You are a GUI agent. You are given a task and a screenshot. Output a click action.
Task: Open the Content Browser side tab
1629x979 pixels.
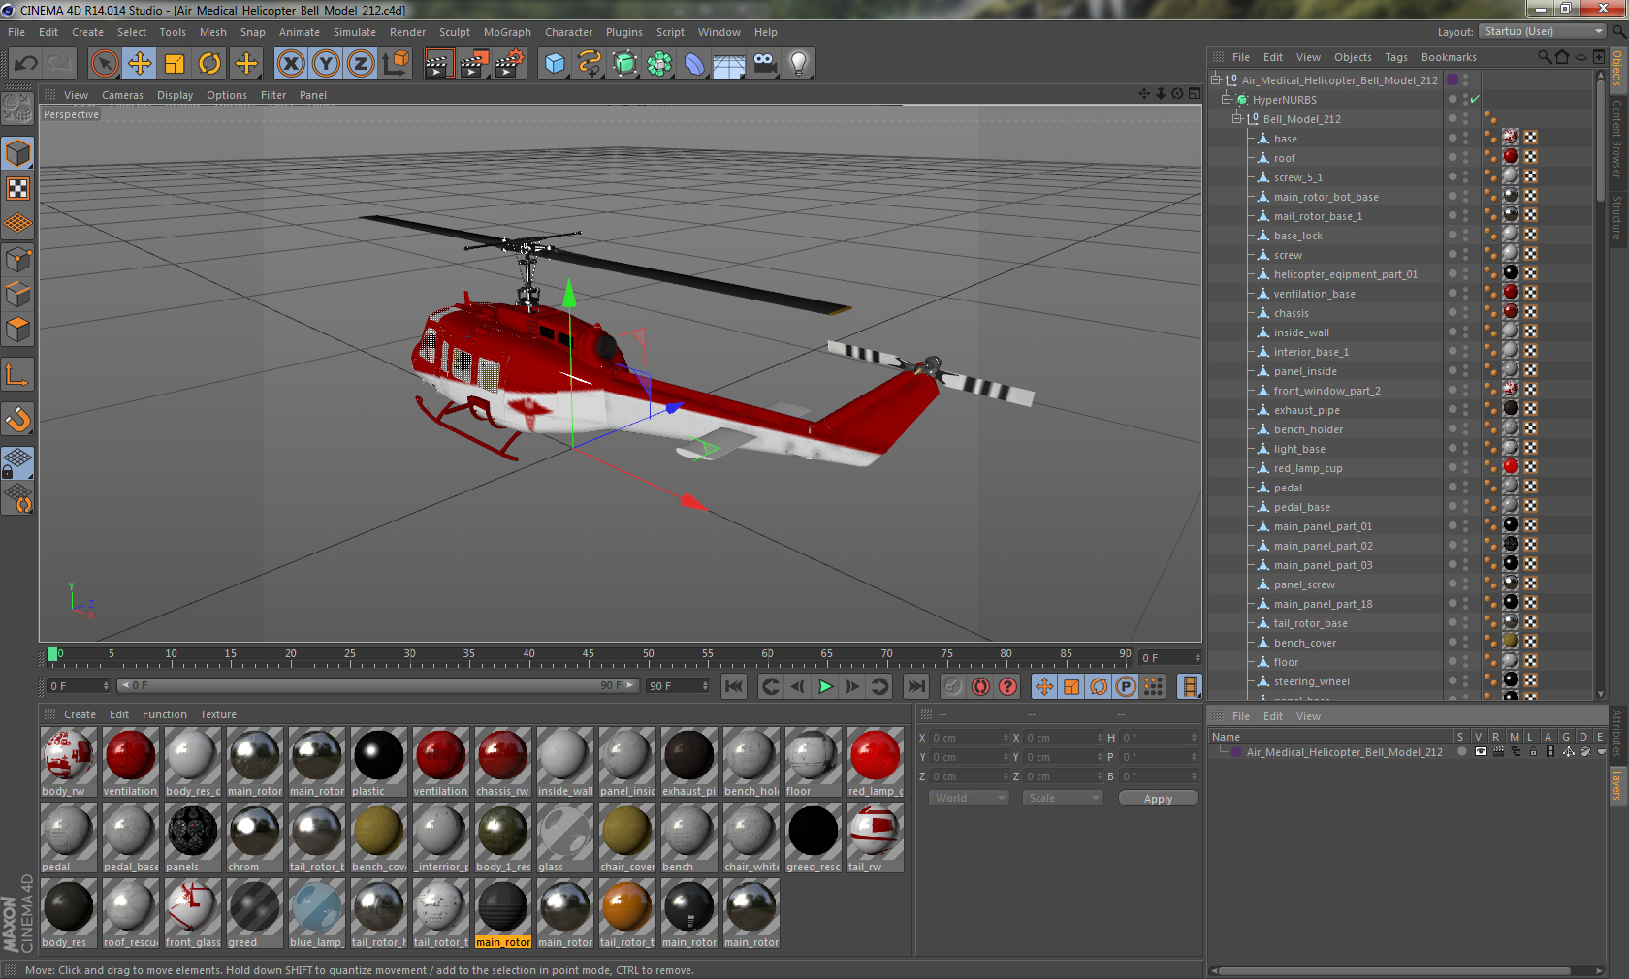[x=1617, y=139]
